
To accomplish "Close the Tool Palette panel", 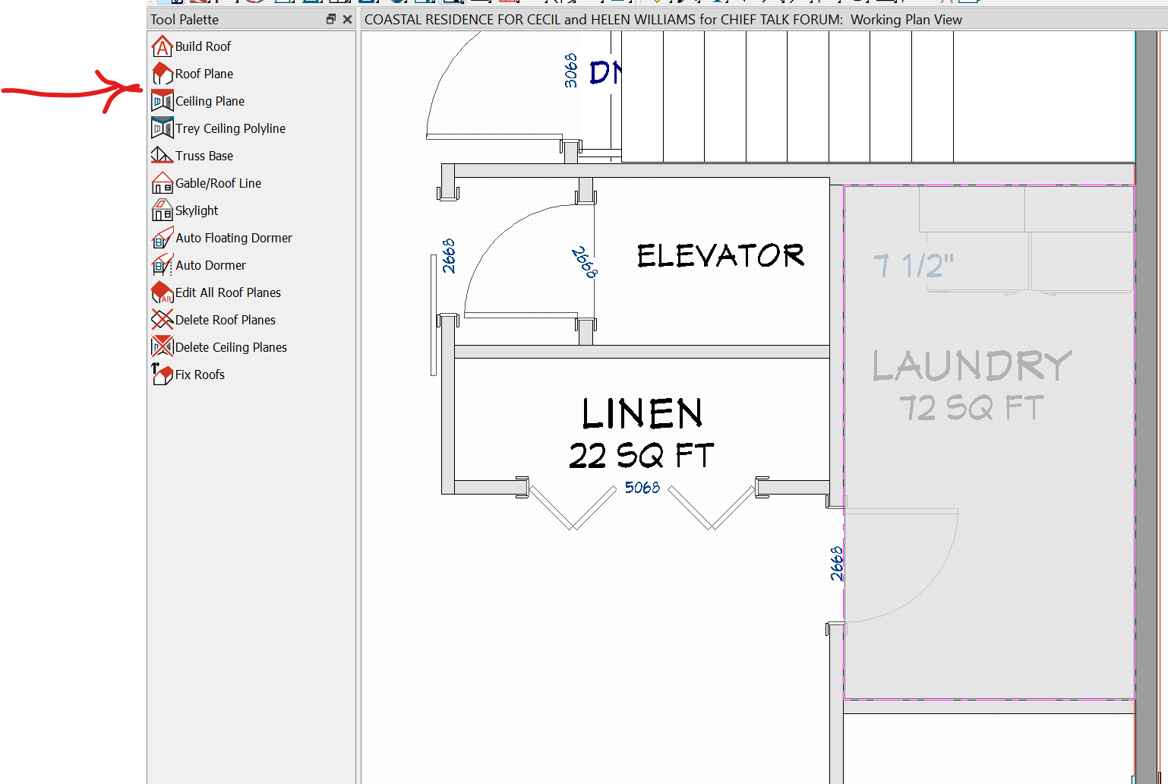I will [347, 19].
